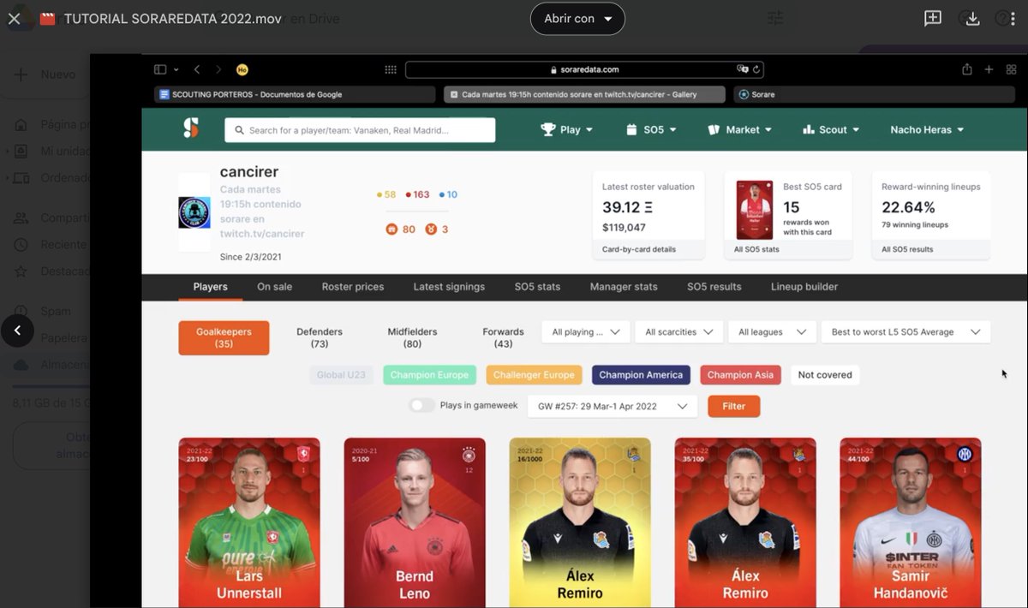Viewport: 1028px width, 608px height.
Task: Open the Safari start page grid icon
Action: point(391,69)
